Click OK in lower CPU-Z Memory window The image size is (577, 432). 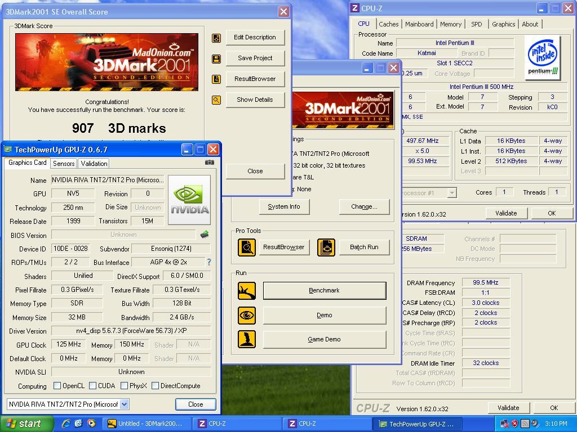tap(554, 408)
